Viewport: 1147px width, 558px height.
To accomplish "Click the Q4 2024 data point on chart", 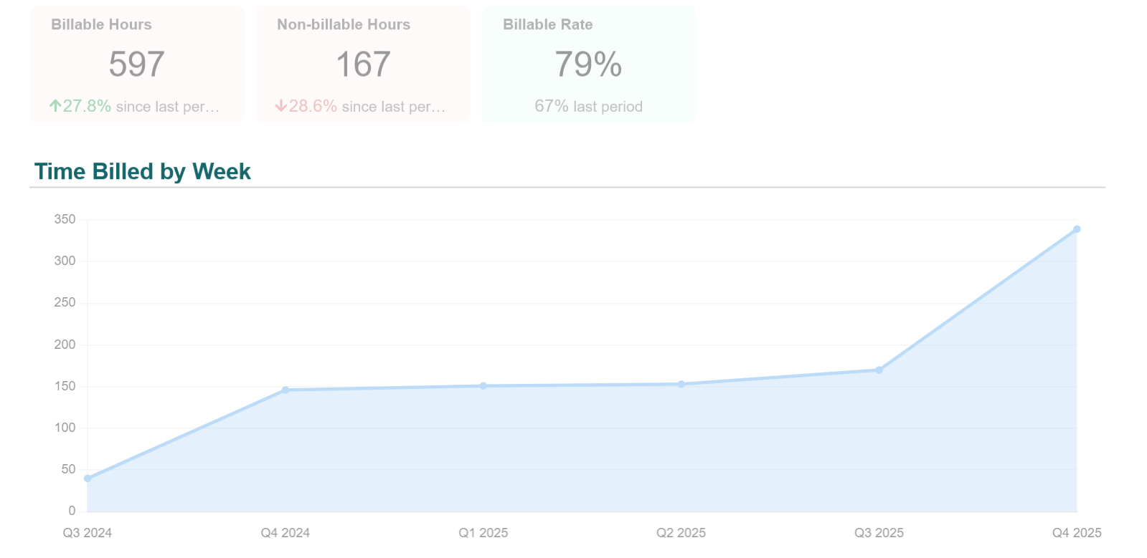I will pos(285,390).
